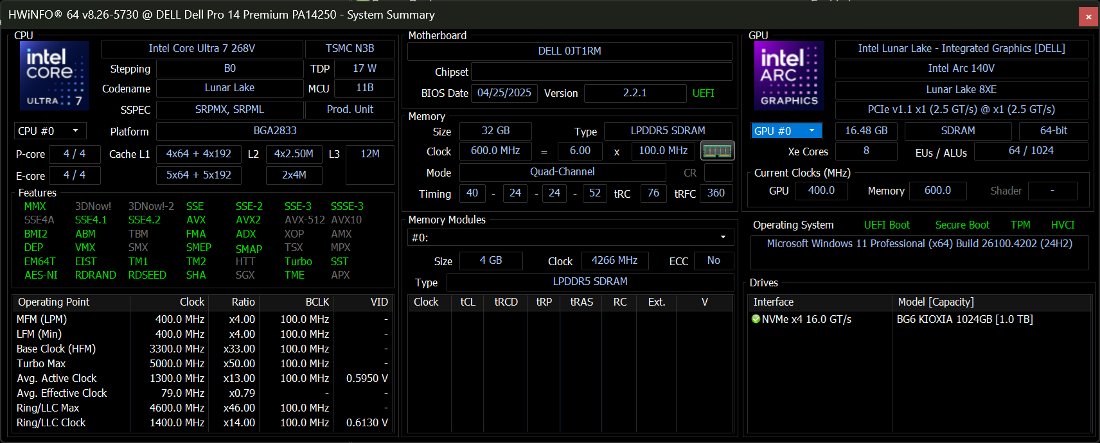Click the Intel Core Ultra 7 logo
Screen dimensions: 1100x443
click(55, 76)
